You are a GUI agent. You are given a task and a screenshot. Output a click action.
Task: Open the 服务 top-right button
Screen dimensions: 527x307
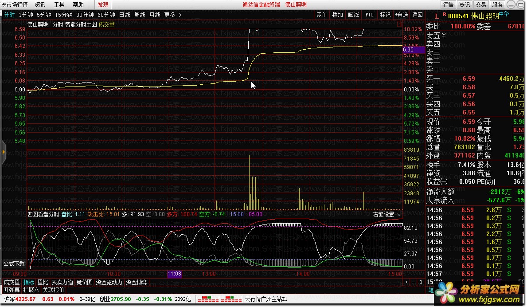(497, 5)
